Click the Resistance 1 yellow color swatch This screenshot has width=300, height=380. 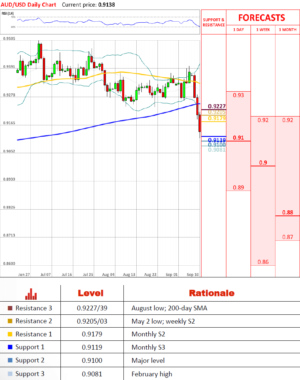10,334
